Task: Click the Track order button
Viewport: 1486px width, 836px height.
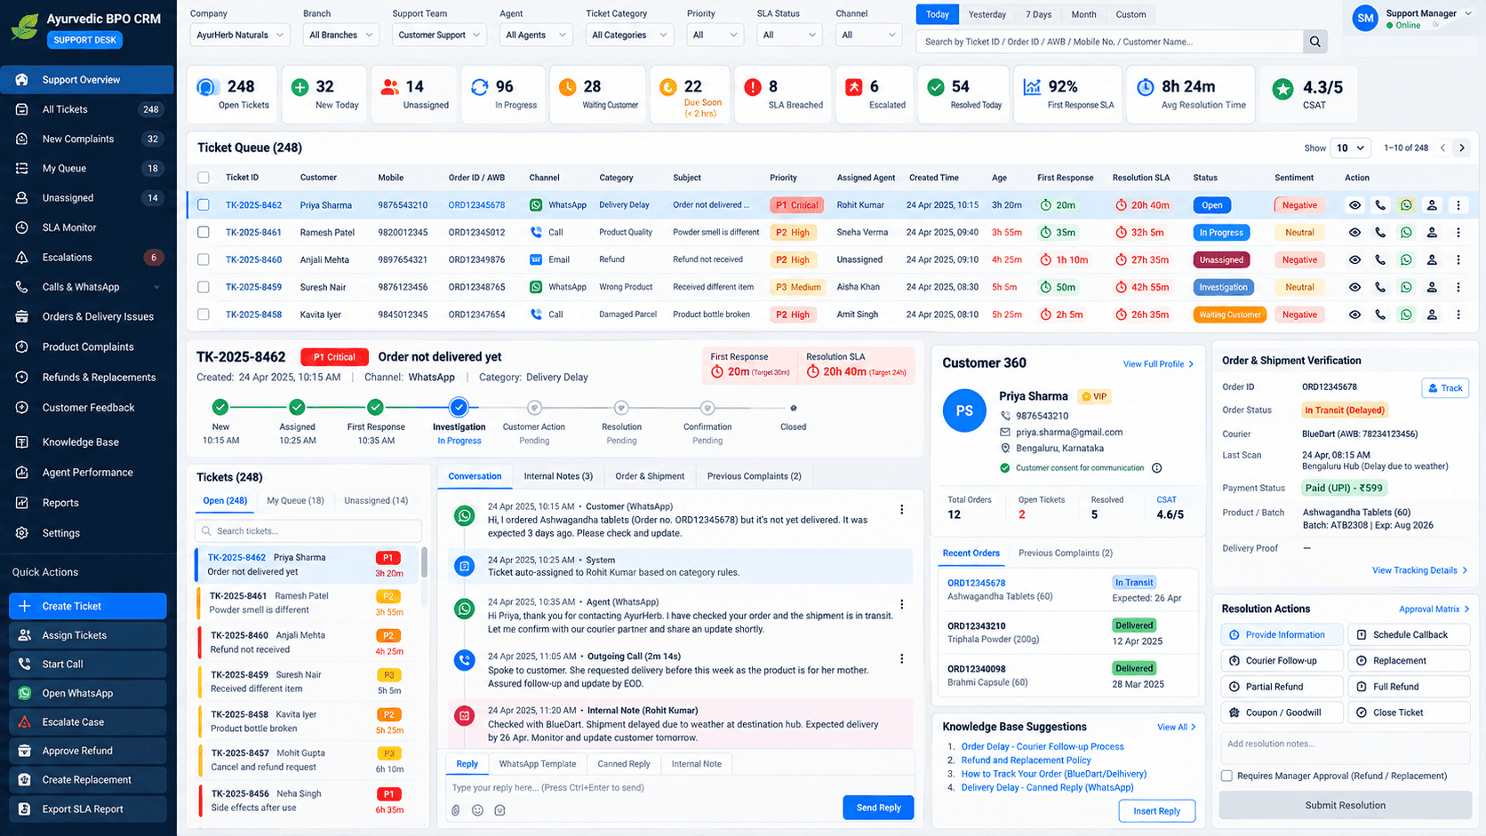Action: pyautogui.click(x=1445, y=388)
